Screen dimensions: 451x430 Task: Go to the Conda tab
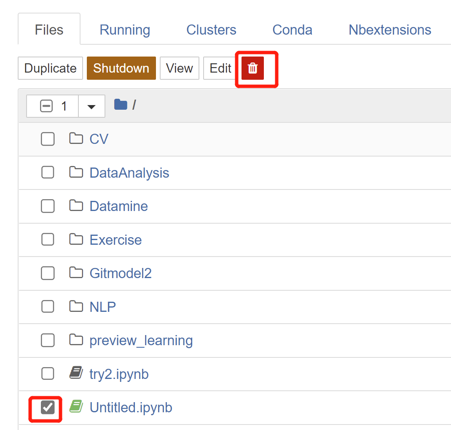click(292, 30)
